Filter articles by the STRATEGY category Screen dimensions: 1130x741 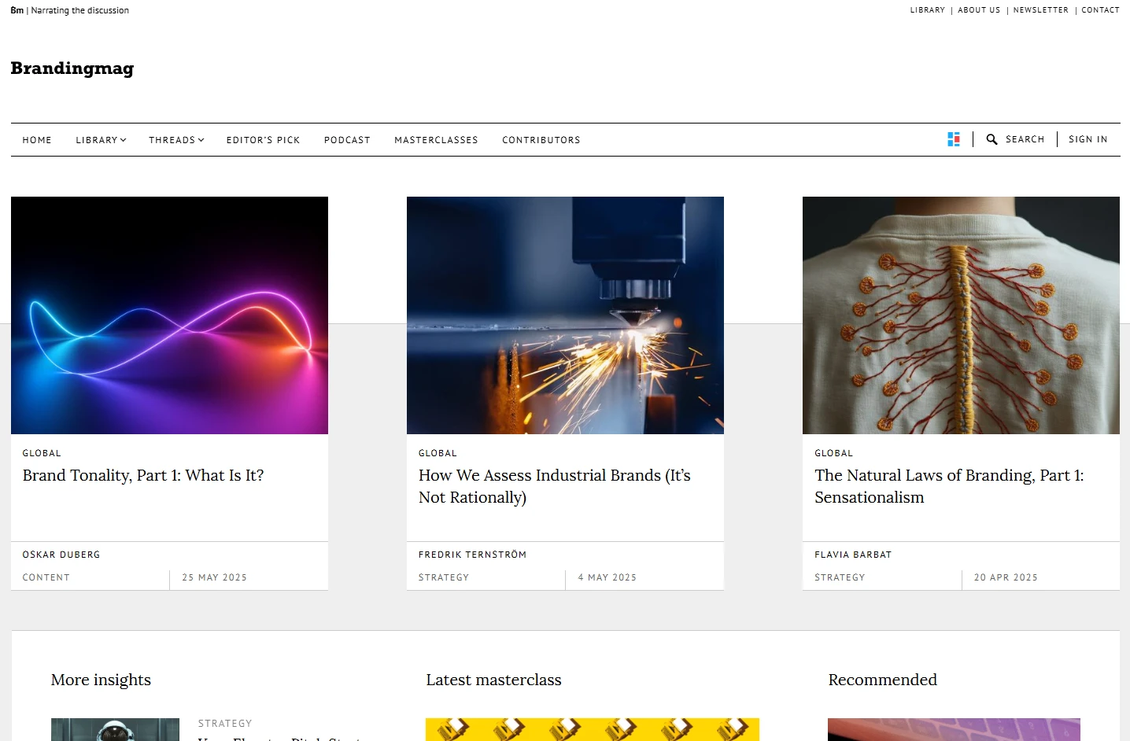click(444, 577)
